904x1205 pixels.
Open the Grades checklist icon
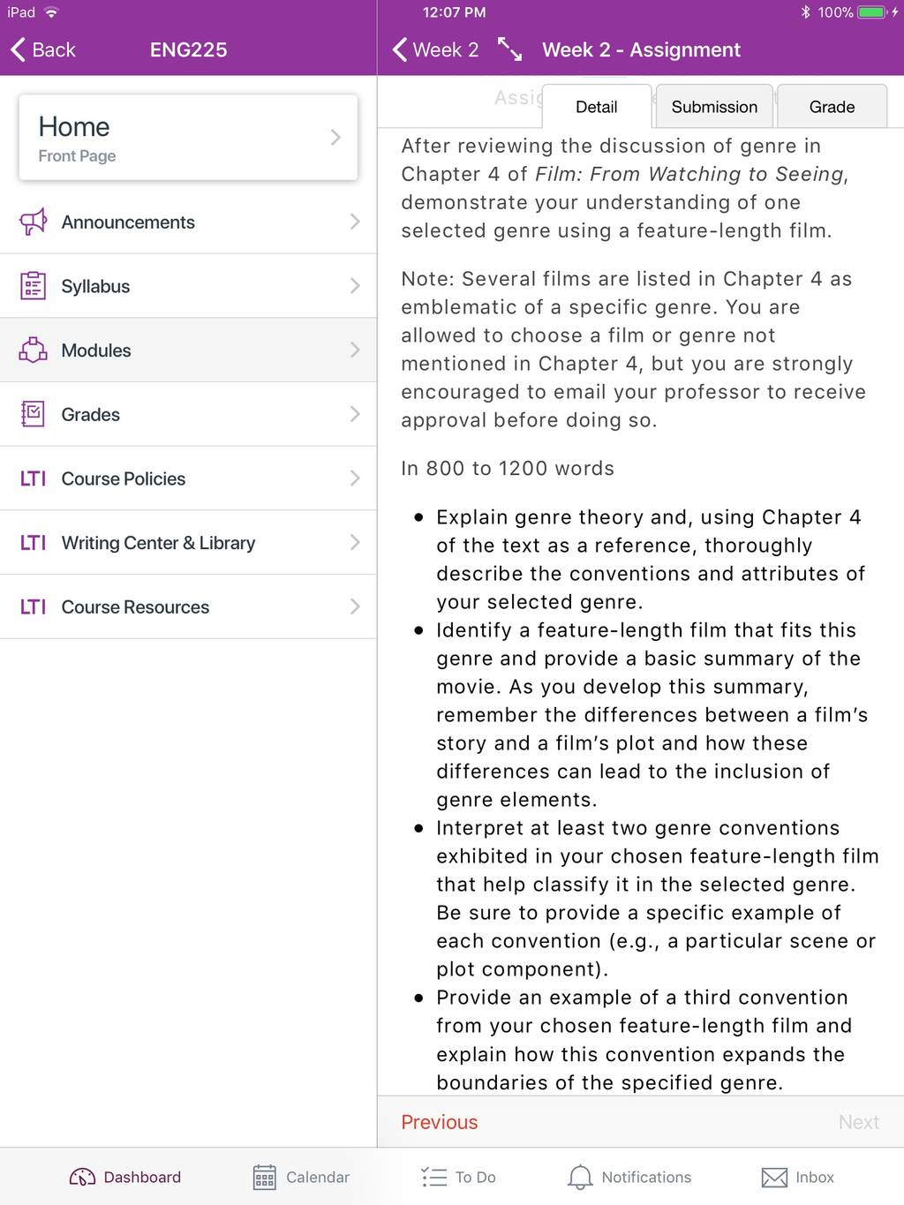[x=33, y=414]
